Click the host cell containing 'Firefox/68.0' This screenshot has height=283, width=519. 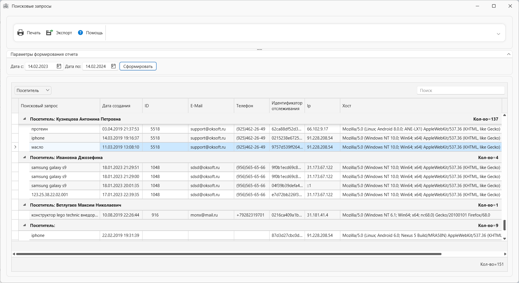point(421,215)
